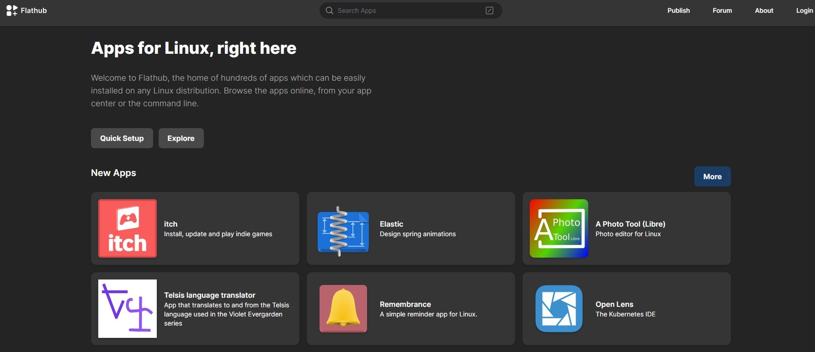This screenshot has height=352, width=815.
Task: Show more new apps with More button
Action: pyautogui.click(x=712, y=176)
